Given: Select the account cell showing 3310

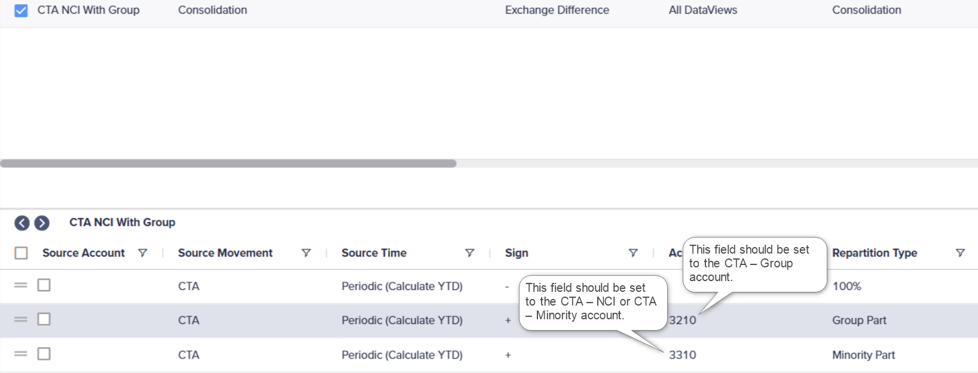Looking at the screenshot, I should click(683, 355).
